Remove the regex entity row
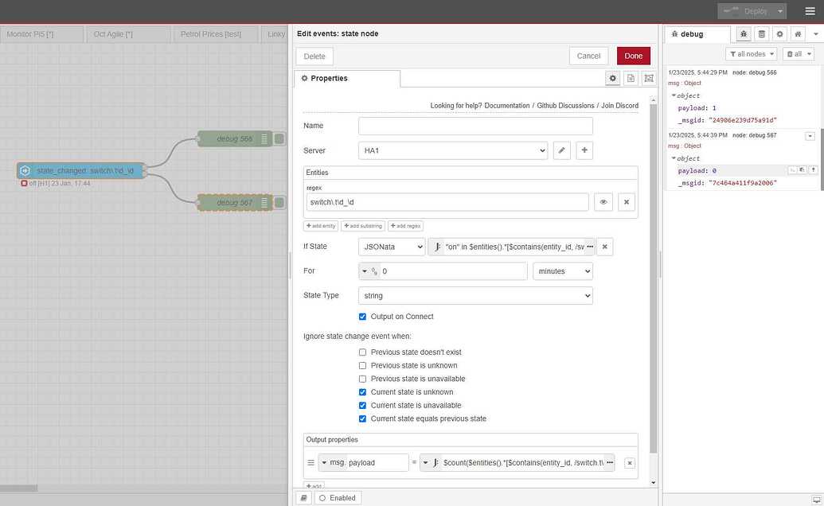This screenshot has height=506, width=824. coord(627,202)
